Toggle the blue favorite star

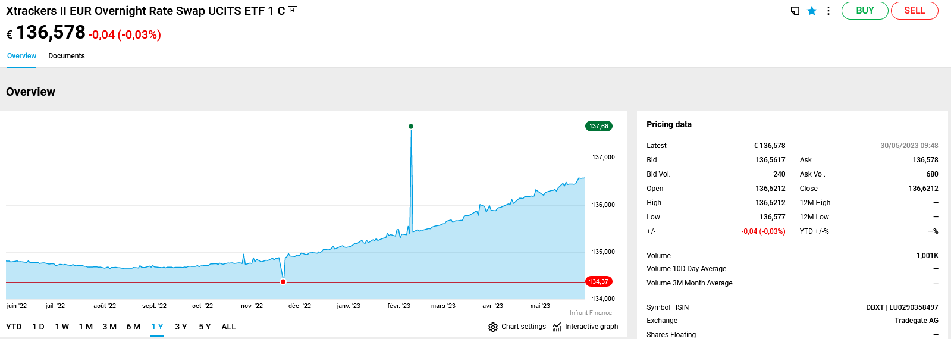[811, 11]
